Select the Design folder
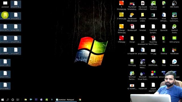Image resolution: width=182 pixels, height=102 pixels. pyautogui.click(x=132, y=39)
